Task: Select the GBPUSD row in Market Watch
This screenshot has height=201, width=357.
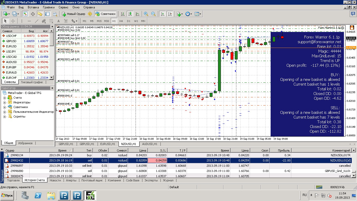Action: pyautogui.click(x=25, y=41)
